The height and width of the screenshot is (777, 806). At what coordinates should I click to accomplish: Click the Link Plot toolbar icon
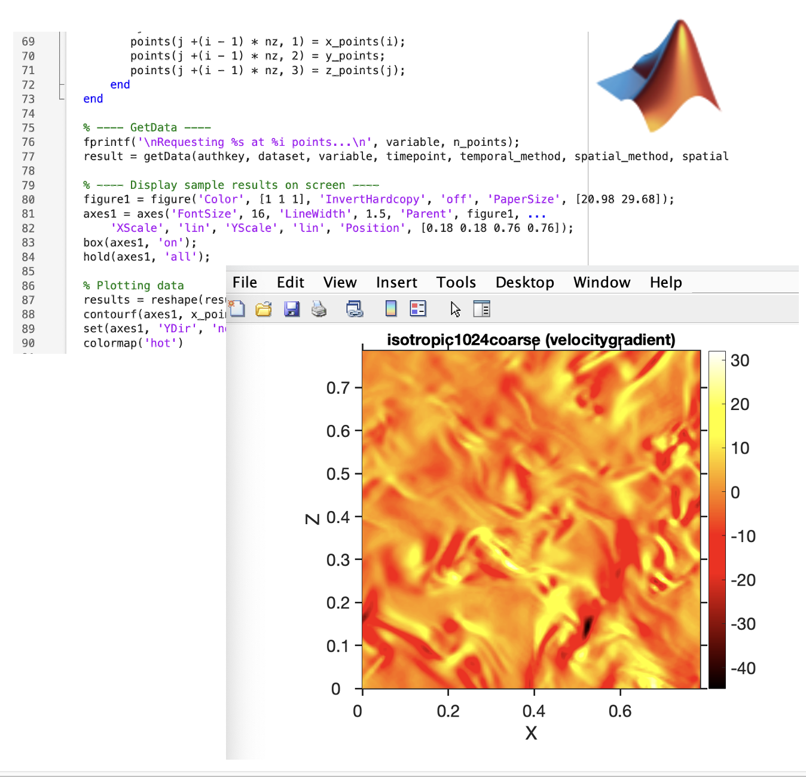point(355,309)
